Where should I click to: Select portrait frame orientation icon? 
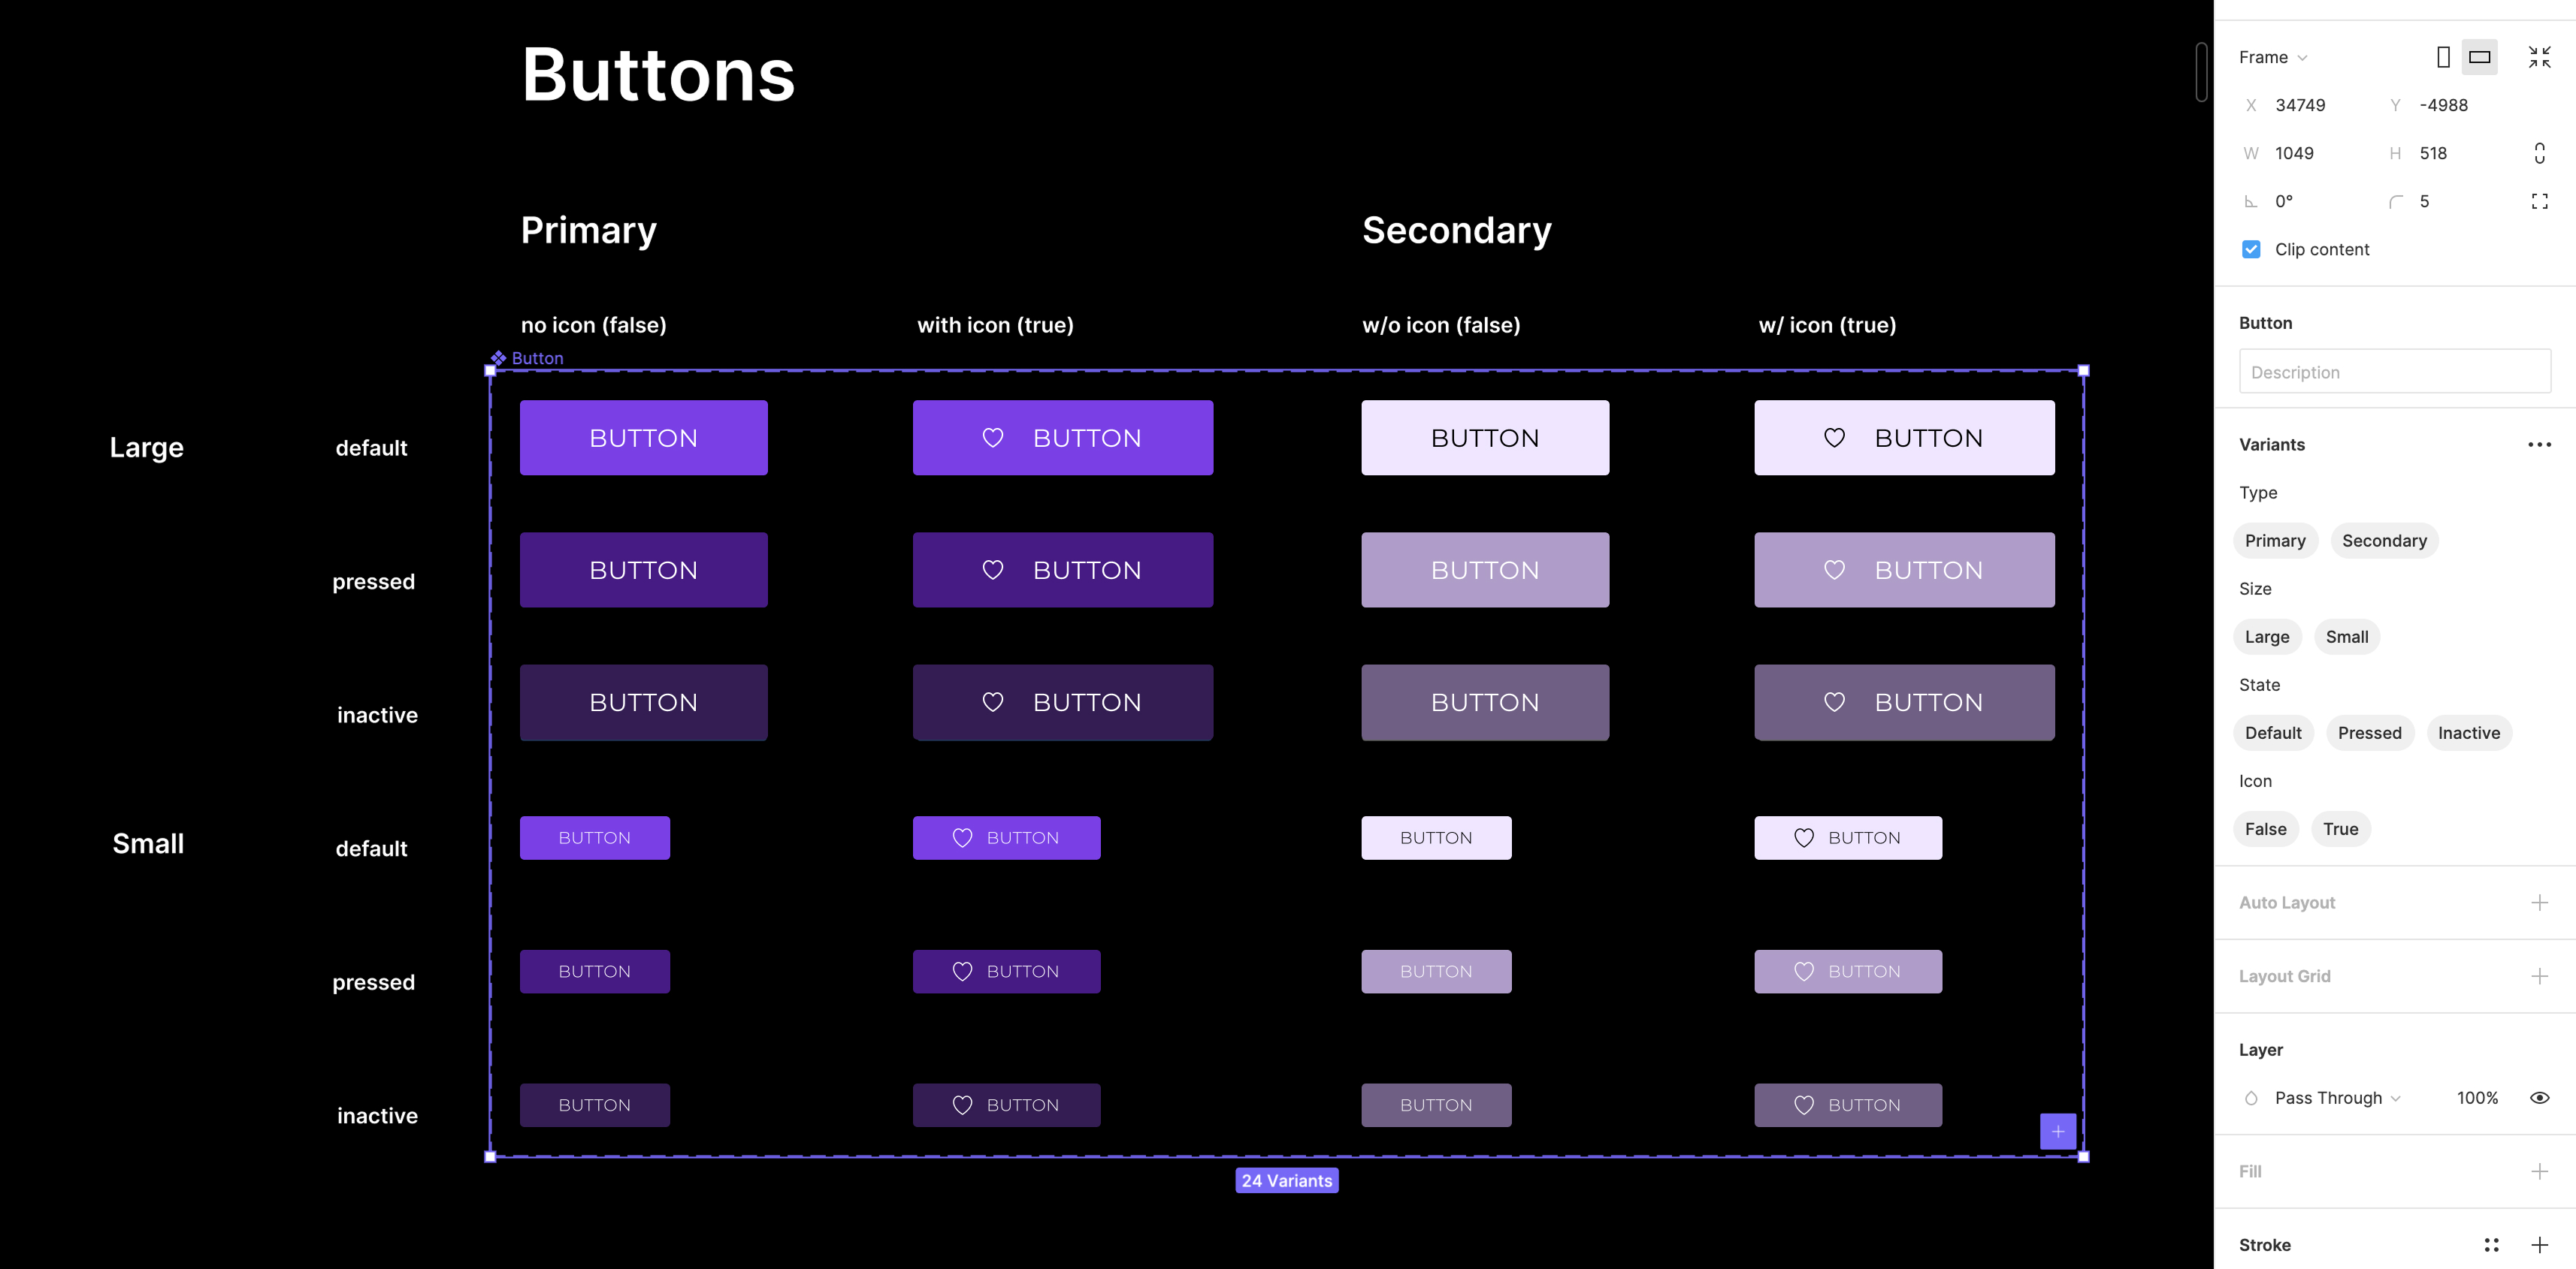click(2443, 57)
